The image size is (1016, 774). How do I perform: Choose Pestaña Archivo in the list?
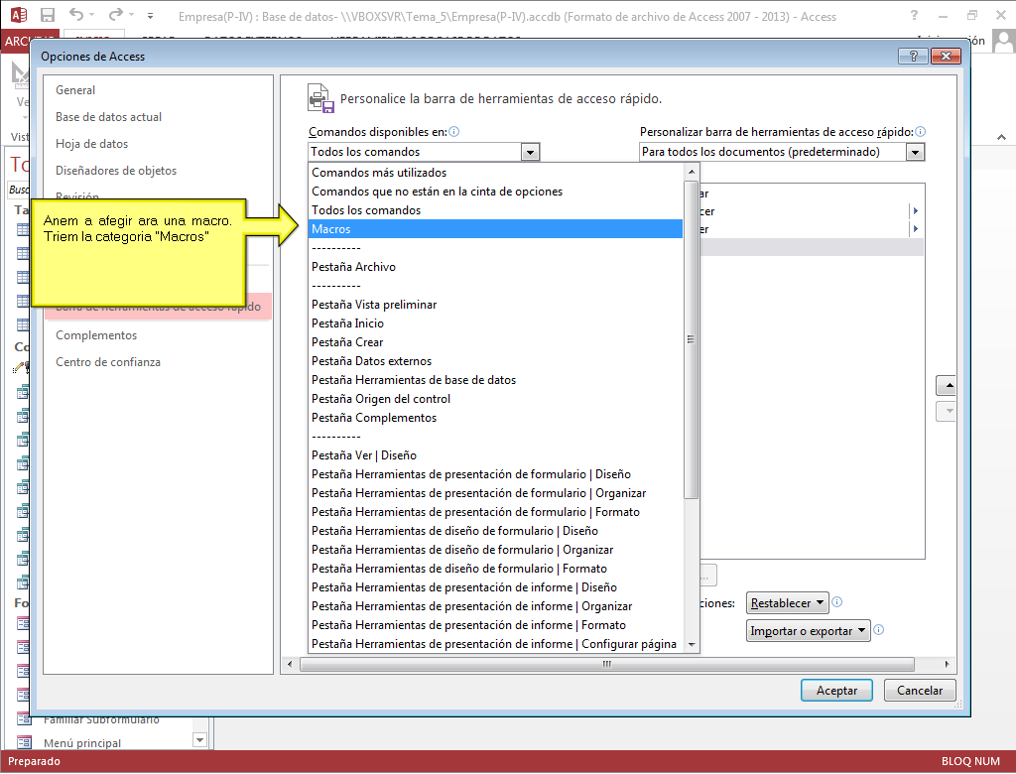pos(496,266)
